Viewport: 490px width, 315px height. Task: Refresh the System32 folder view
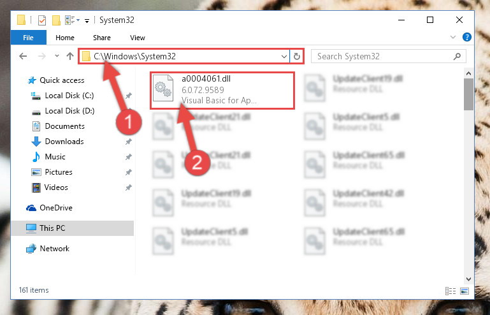[297, 56]
